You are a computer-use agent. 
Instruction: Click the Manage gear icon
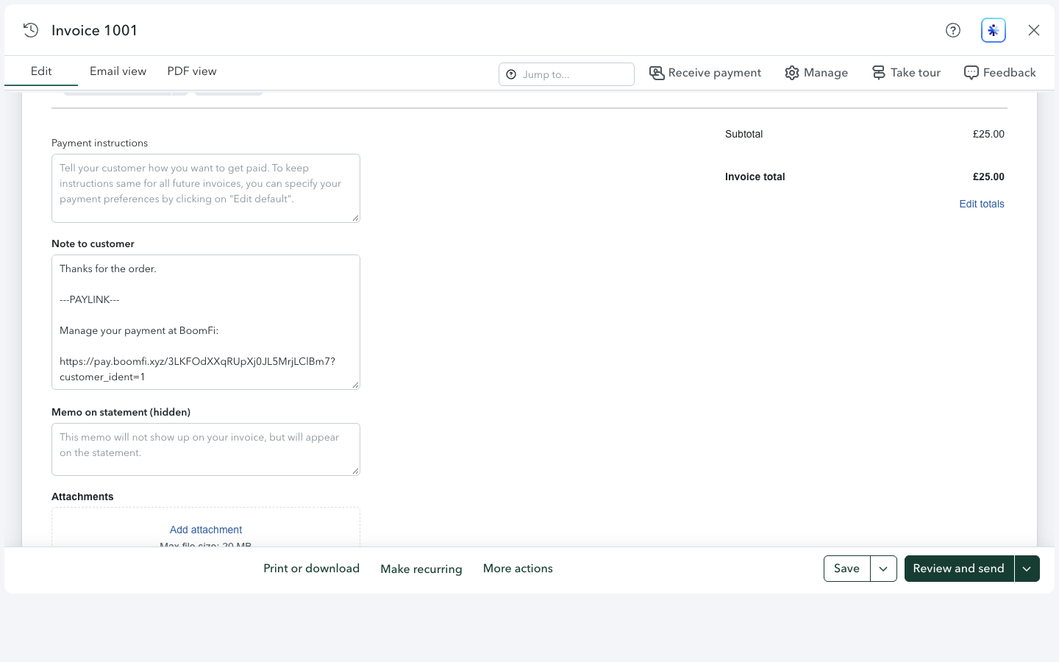792,73
